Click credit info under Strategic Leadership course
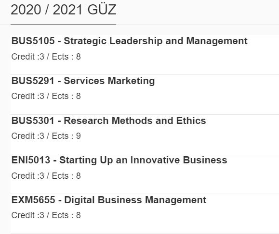279x234 pixels. point(46,57)
